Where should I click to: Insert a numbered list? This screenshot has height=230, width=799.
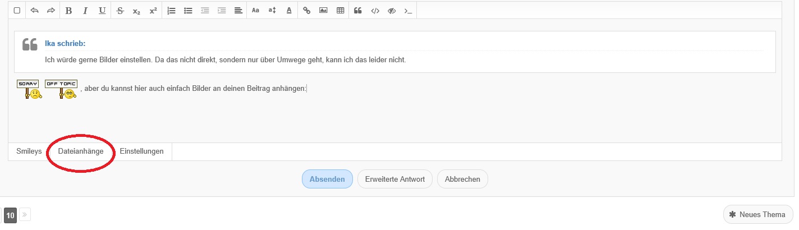[x=172, y=11]
